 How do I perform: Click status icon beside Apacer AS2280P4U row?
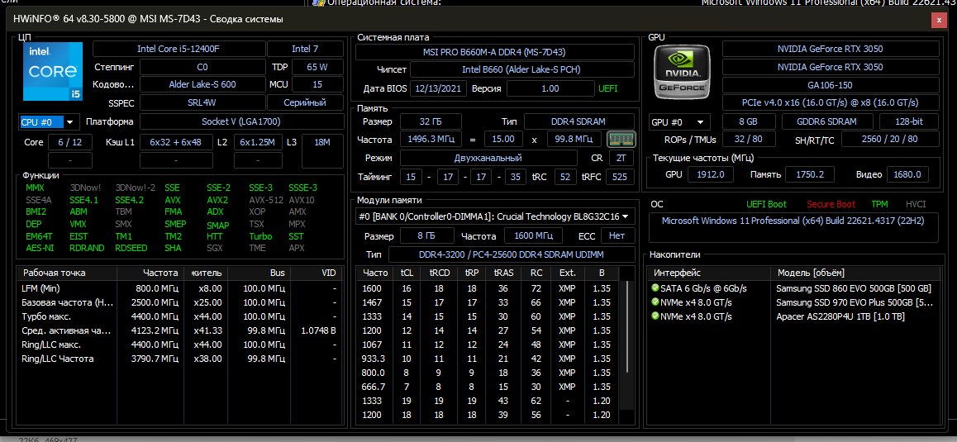click(x=655, y=316)
